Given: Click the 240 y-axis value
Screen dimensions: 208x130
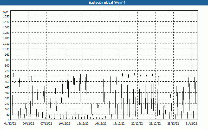Looking at the screenshot, I should (7, 103).
